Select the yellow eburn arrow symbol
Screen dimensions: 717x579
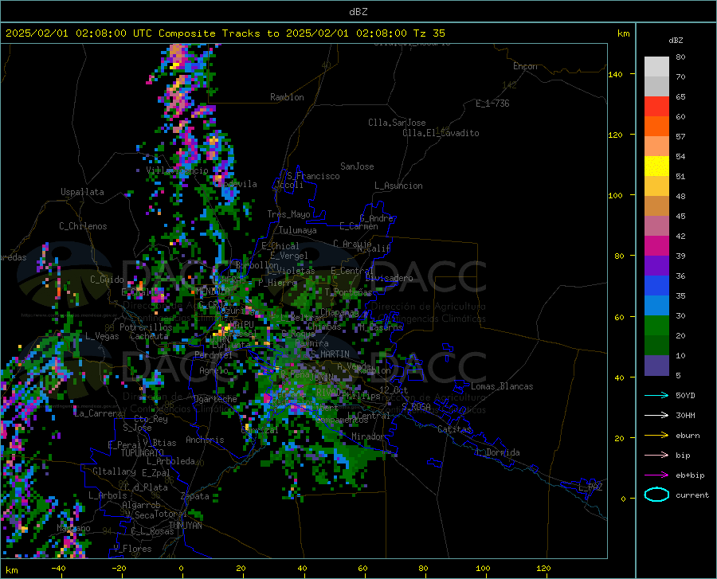[x=656, y=436]
